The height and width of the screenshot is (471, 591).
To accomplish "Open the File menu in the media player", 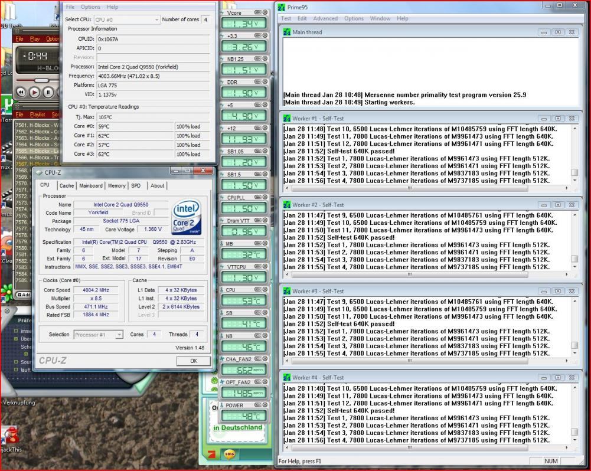I will 19,39.
